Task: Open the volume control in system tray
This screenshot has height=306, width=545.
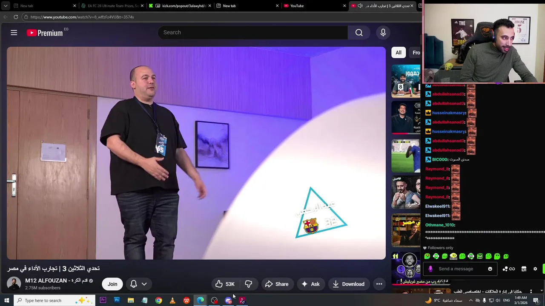Action: tap(498, 300)
